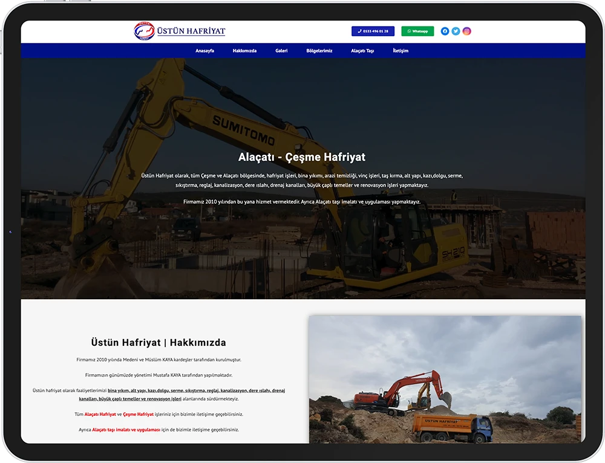This screenshot has width=605, height=463.
Task: Open the Instagram icon in the header
Action: pos(466,31)
